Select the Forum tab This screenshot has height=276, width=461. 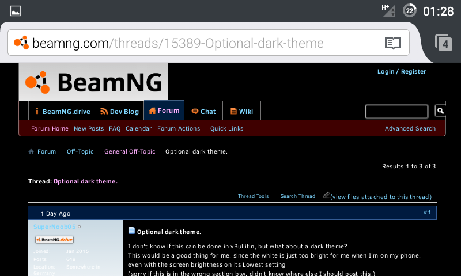pos(164,110)
